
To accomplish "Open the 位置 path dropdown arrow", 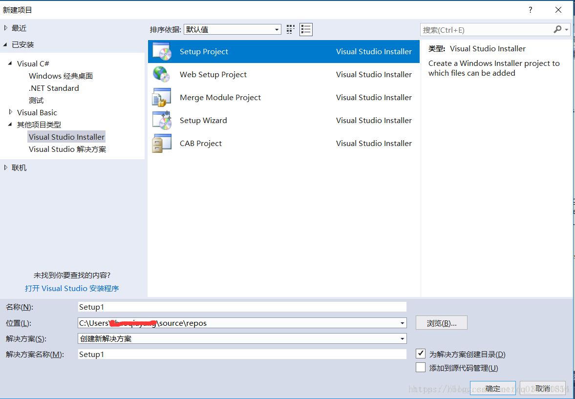I will tap(403, 323).
